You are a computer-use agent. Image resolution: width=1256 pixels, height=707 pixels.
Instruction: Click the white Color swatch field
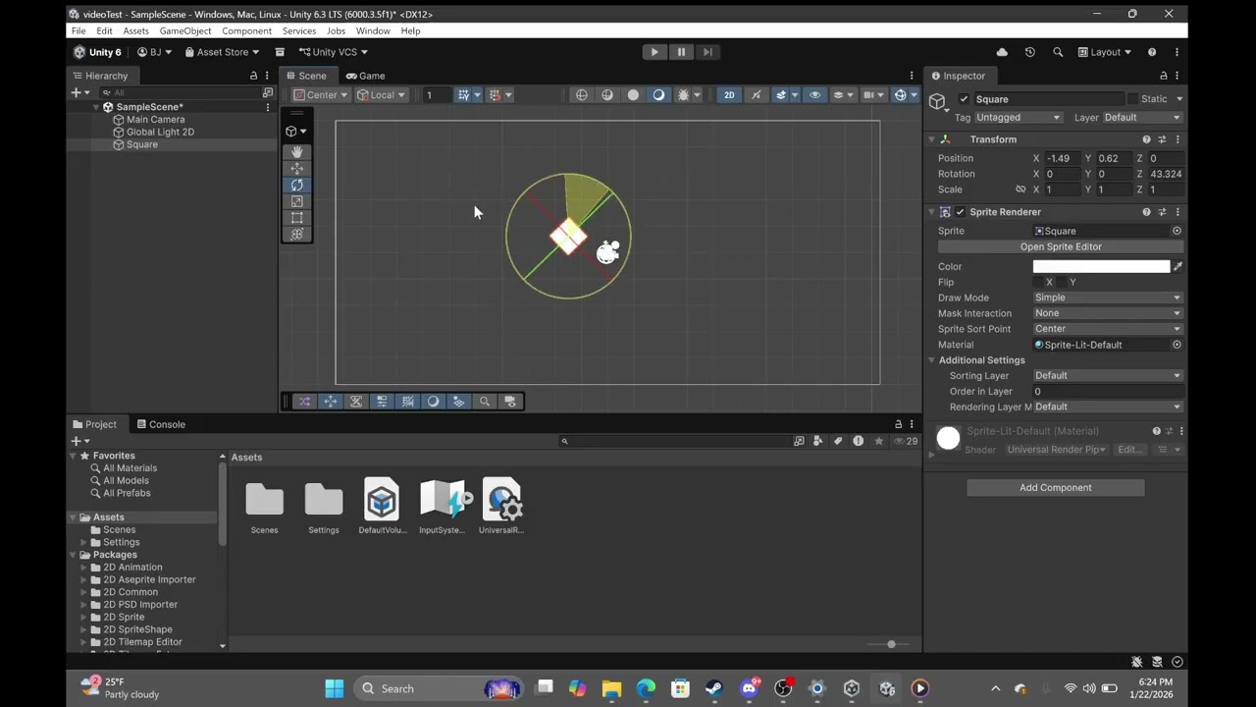1101,266
